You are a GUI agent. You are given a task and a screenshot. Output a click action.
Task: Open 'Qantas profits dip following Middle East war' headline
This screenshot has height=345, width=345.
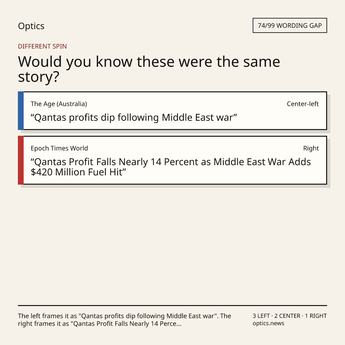tap(134, 118)
